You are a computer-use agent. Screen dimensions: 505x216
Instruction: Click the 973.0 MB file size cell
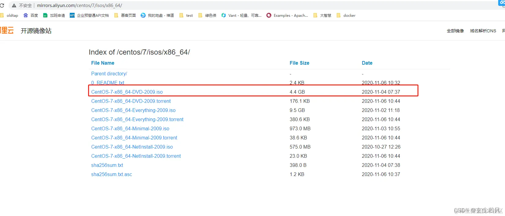[300, 128]
